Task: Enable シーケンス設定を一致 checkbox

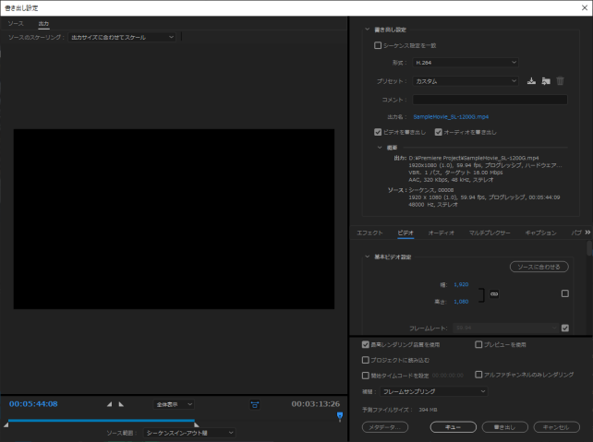Action: 378,45
